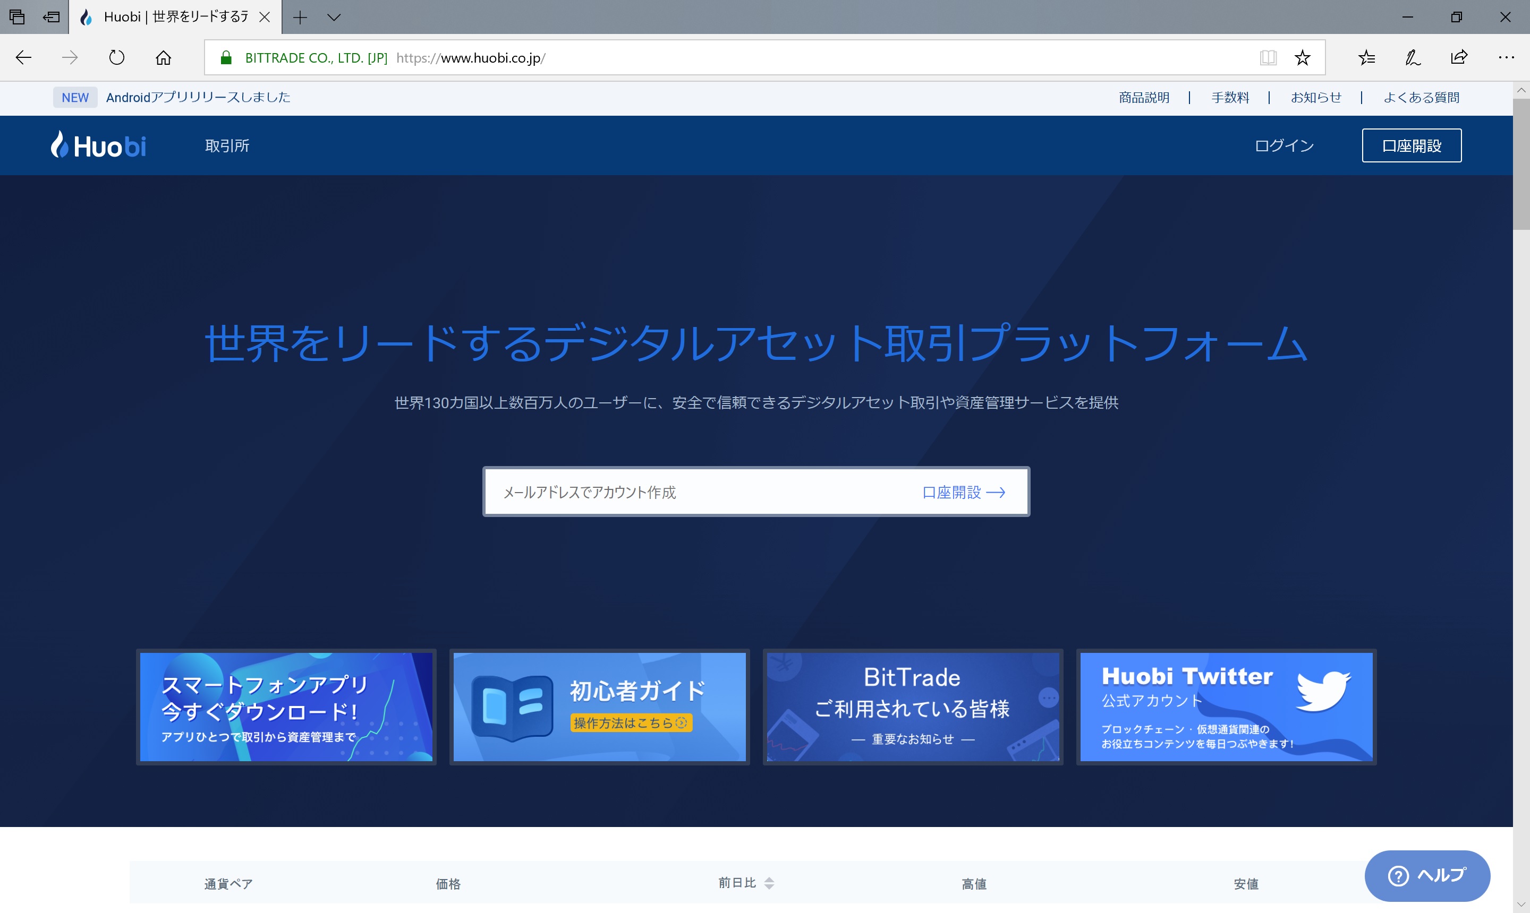
Task: Click the page vertical scrollbar thumb
Action: click(x=1521, y=163)
